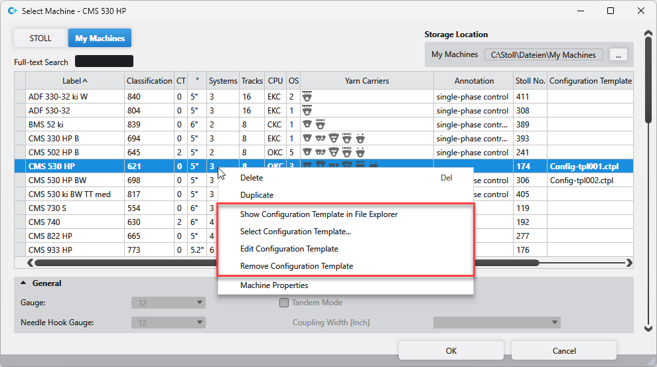Click the last yarn carrier icon in CMS 502 HP B row
Screen dimensions: 657x367
360,153
